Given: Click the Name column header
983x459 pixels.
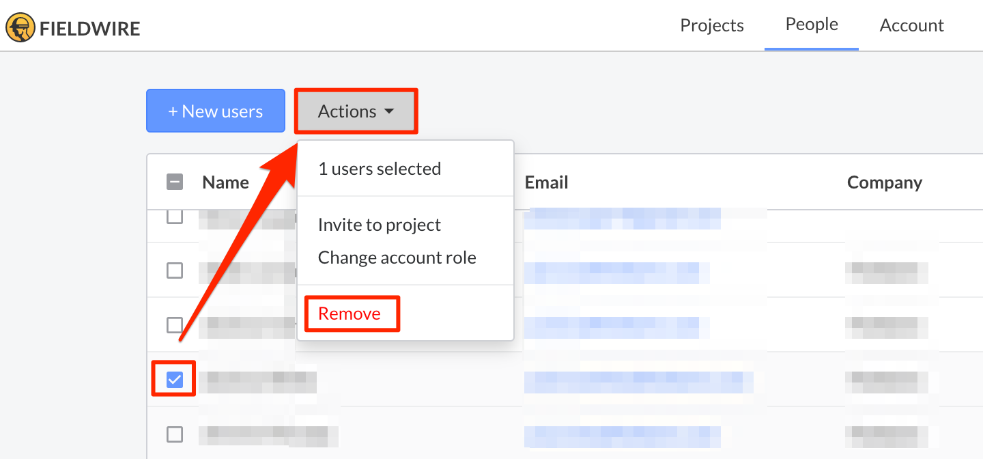Looking at the screenshot, I should click(x=225, y=182).
